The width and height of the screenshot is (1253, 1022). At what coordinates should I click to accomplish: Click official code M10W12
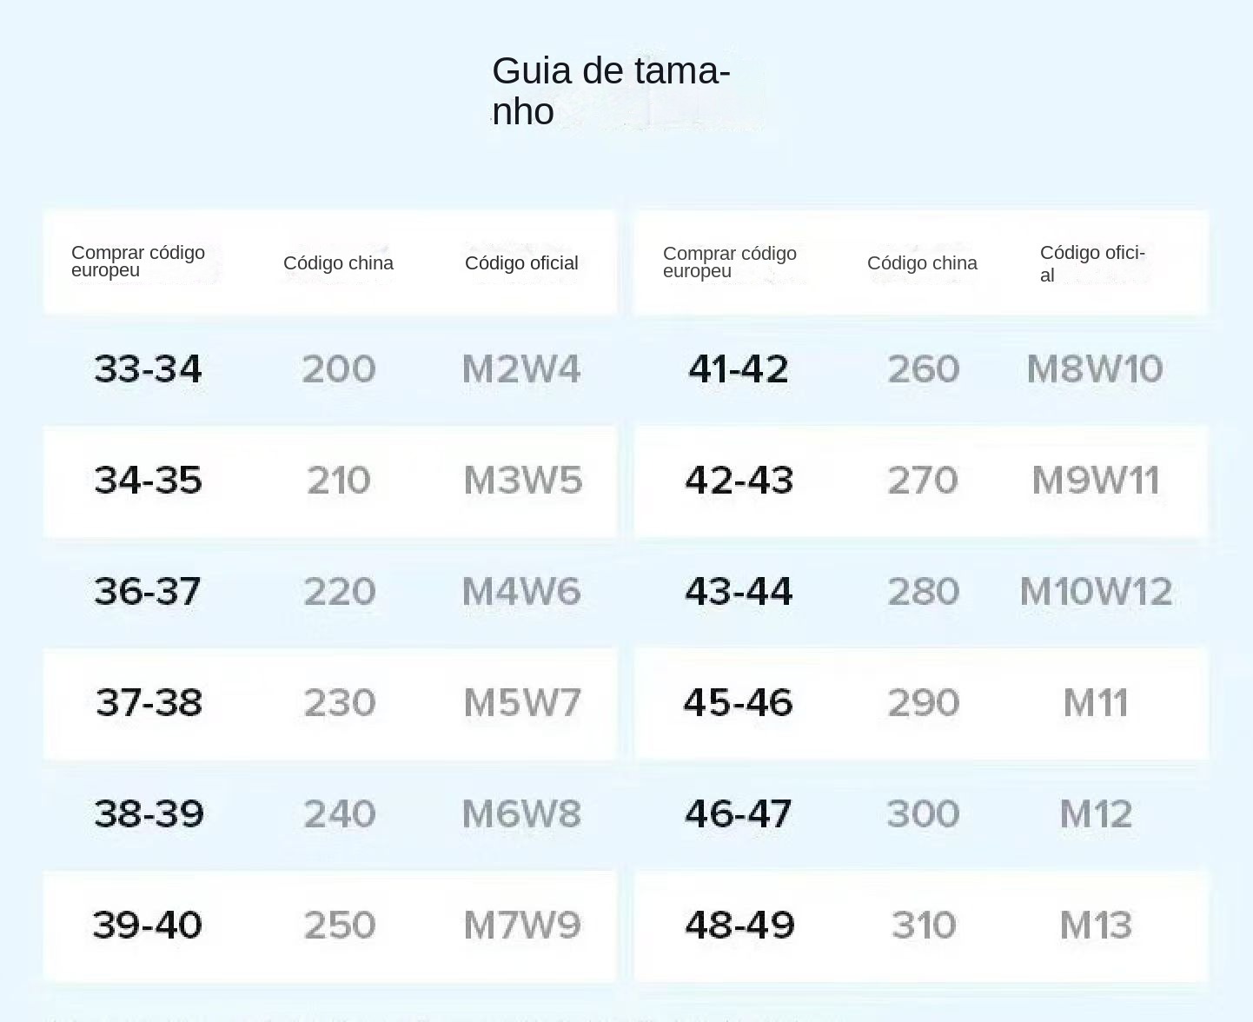[1096, 592]
